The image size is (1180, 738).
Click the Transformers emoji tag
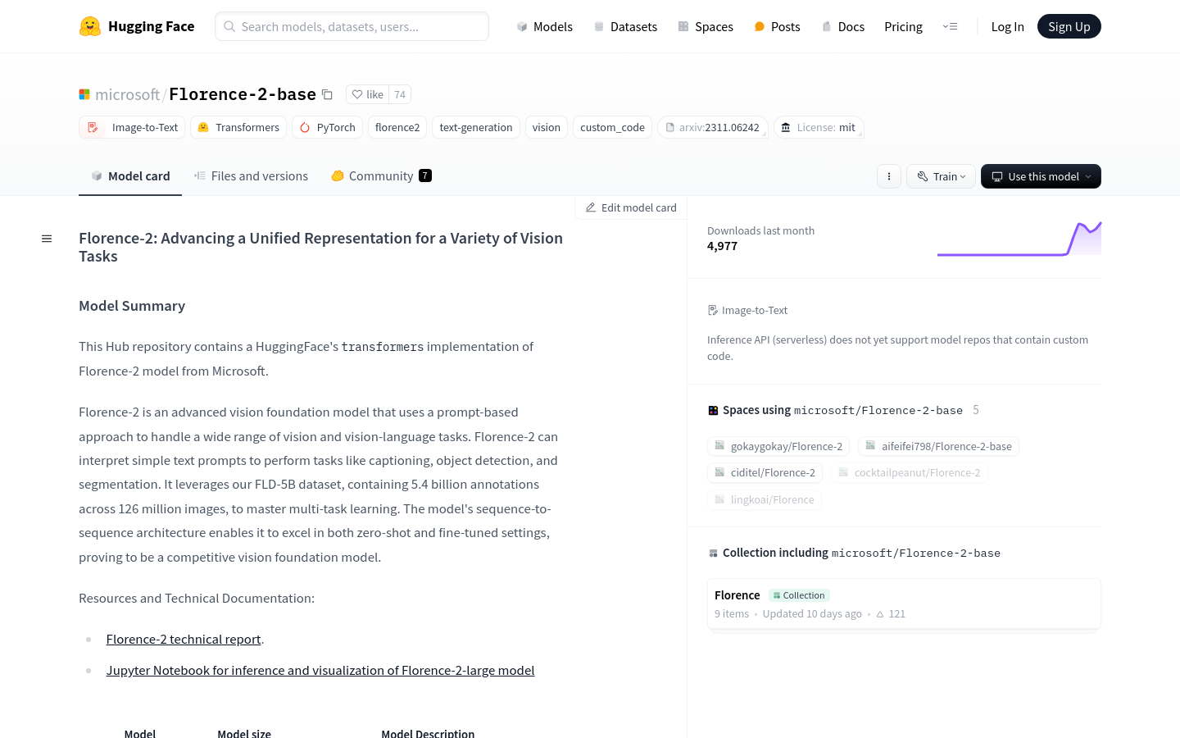(203, 127)
